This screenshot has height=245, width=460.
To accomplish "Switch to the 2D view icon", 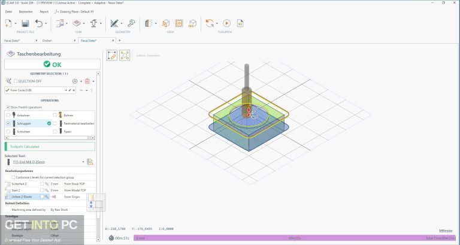I will tap(179, 23).
